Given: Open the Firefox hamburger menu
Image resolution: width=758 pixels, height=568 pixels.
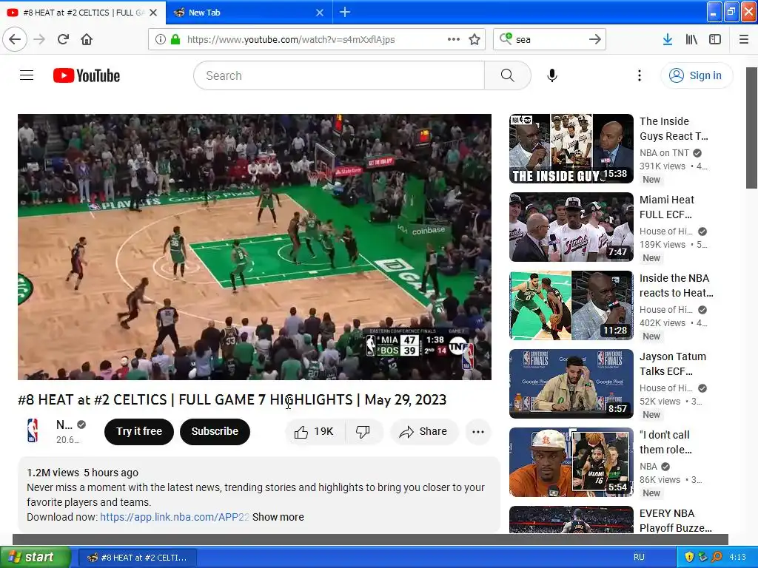Looking at the screenshot, I should pos(743,39).
